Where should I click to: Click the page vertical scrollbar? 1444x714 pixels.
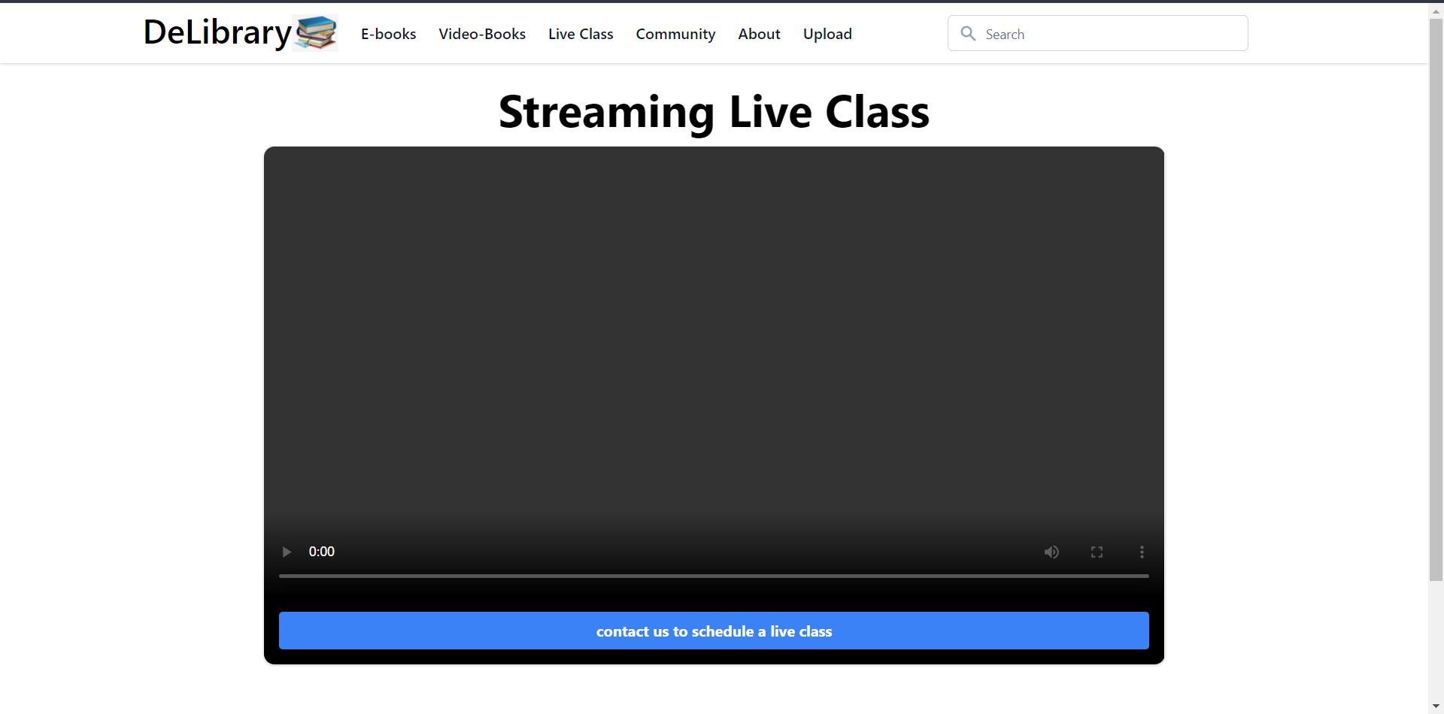pos(1436,299)
